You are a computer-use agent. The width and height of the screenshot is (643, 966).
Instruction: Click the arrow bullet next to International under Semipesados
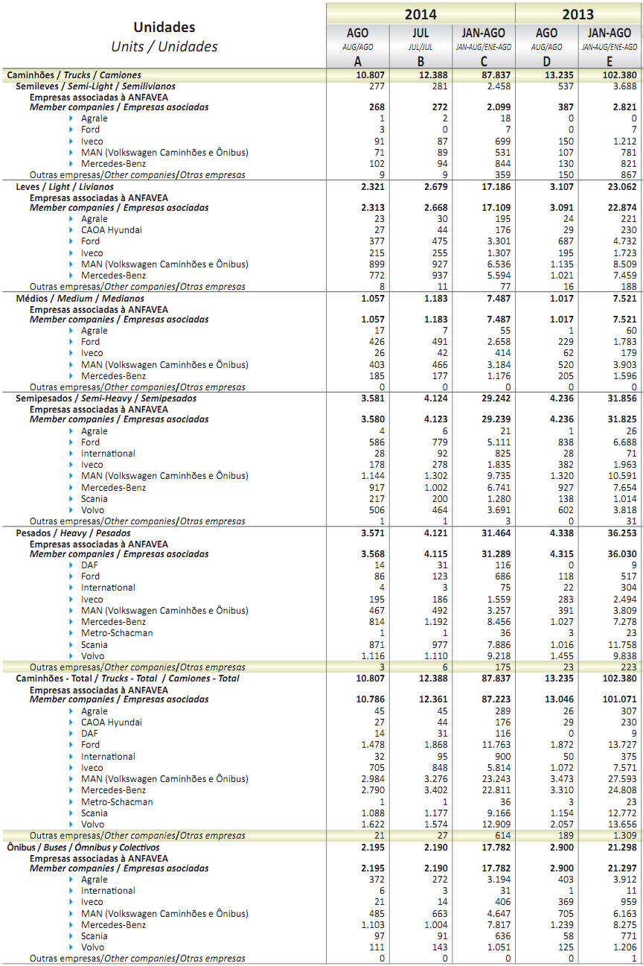[x=71, y=454]
